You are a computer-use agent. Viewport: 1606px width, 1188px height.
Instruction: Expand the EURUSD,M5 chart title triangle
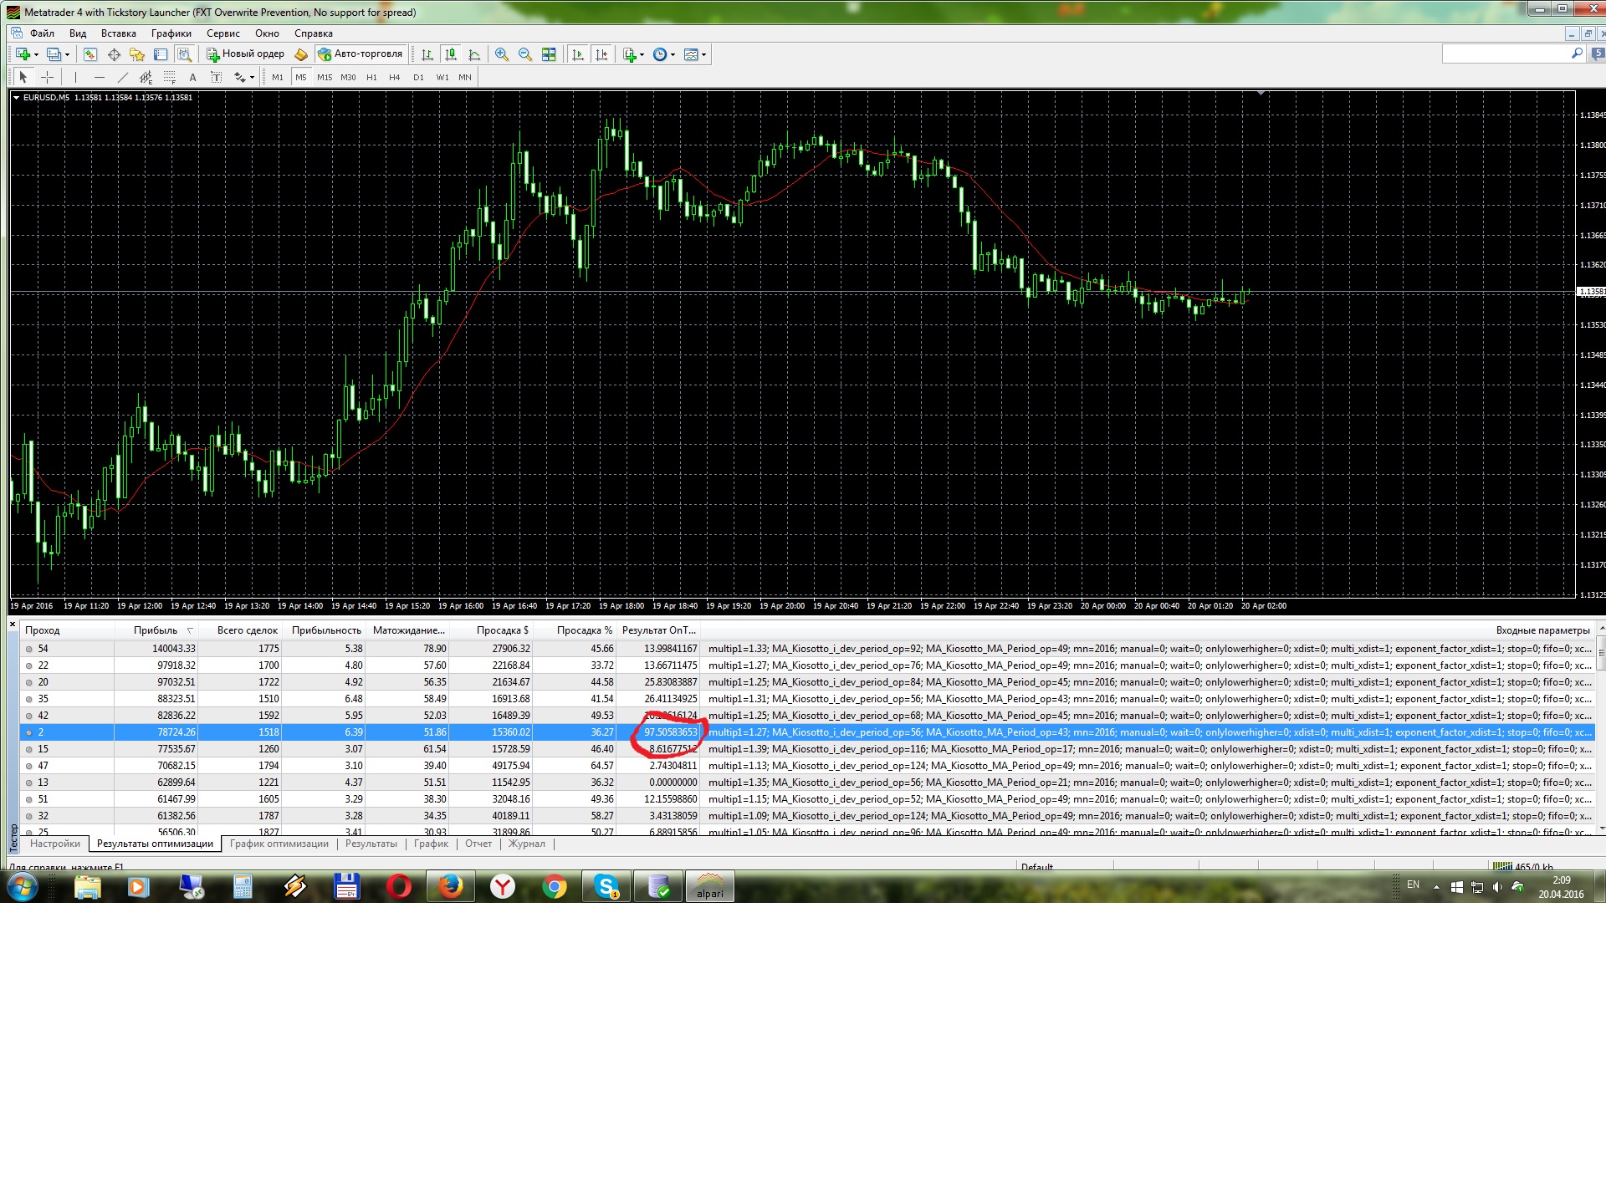pyautogui.click(x=16, y=98)
